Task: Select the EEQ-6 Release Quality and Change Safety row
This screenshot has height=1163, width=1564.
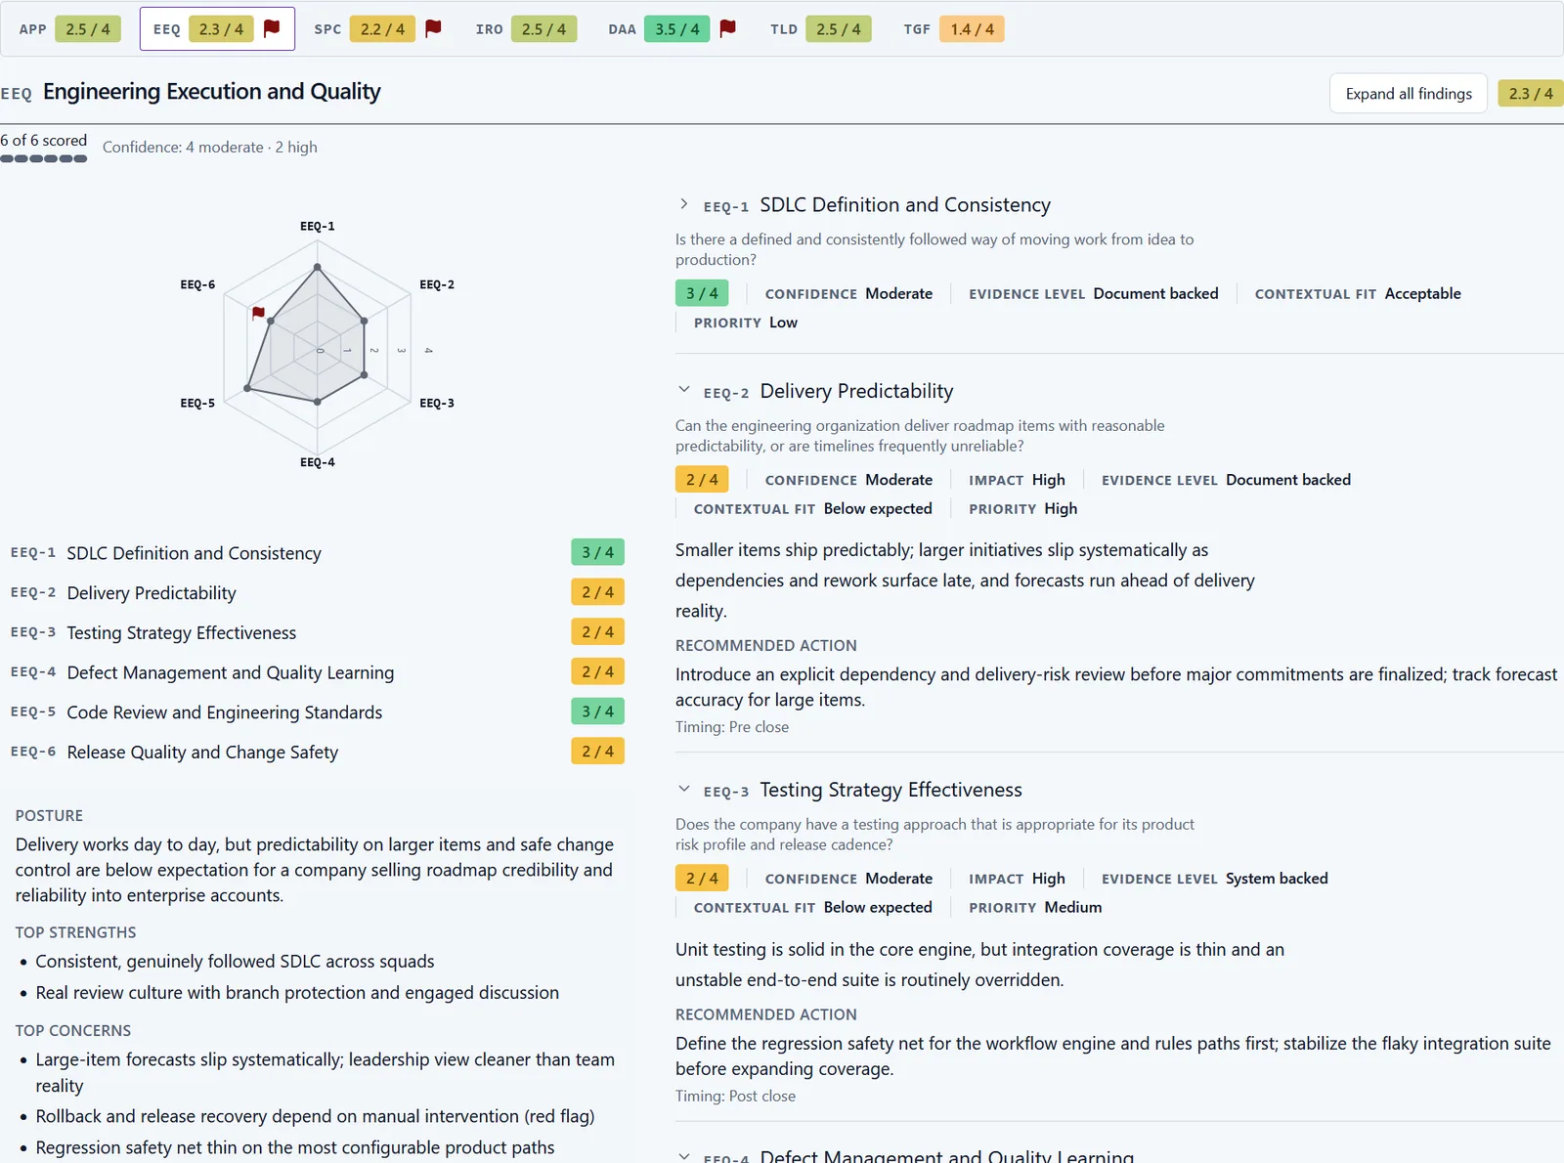Action: point(317,753)
